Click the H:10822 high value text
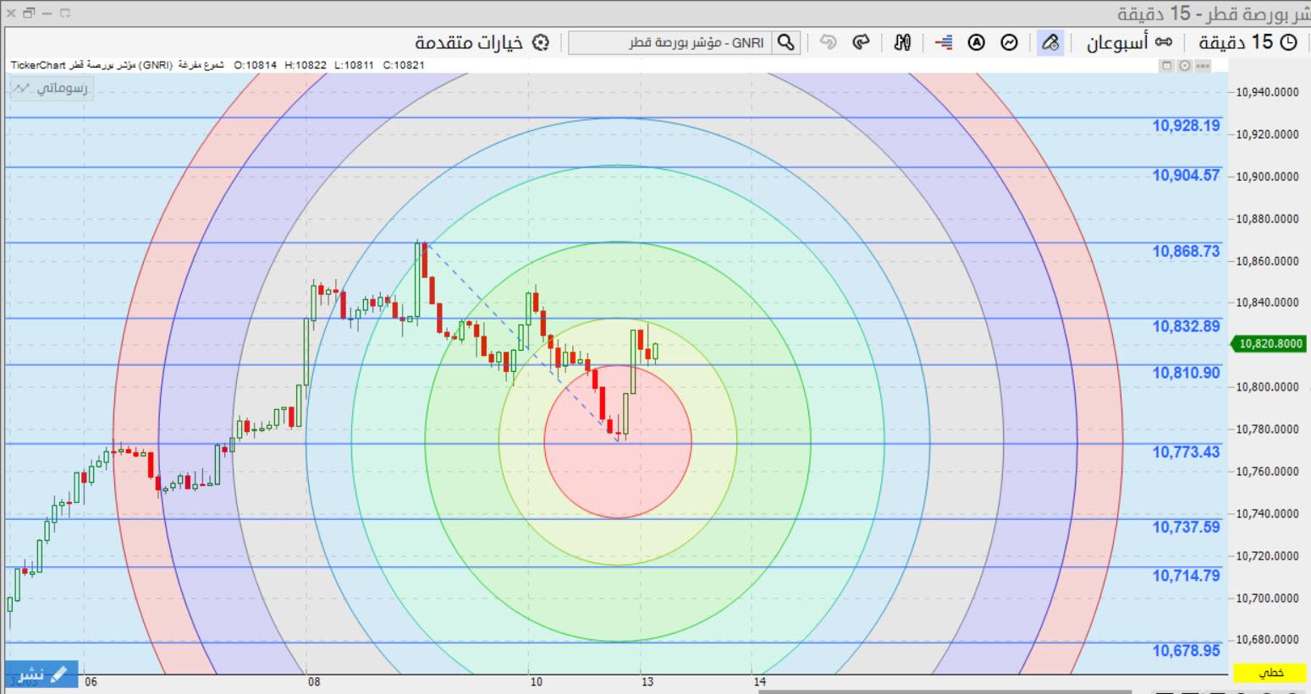This screenshot has width=1311, height=694. point(306,65)
